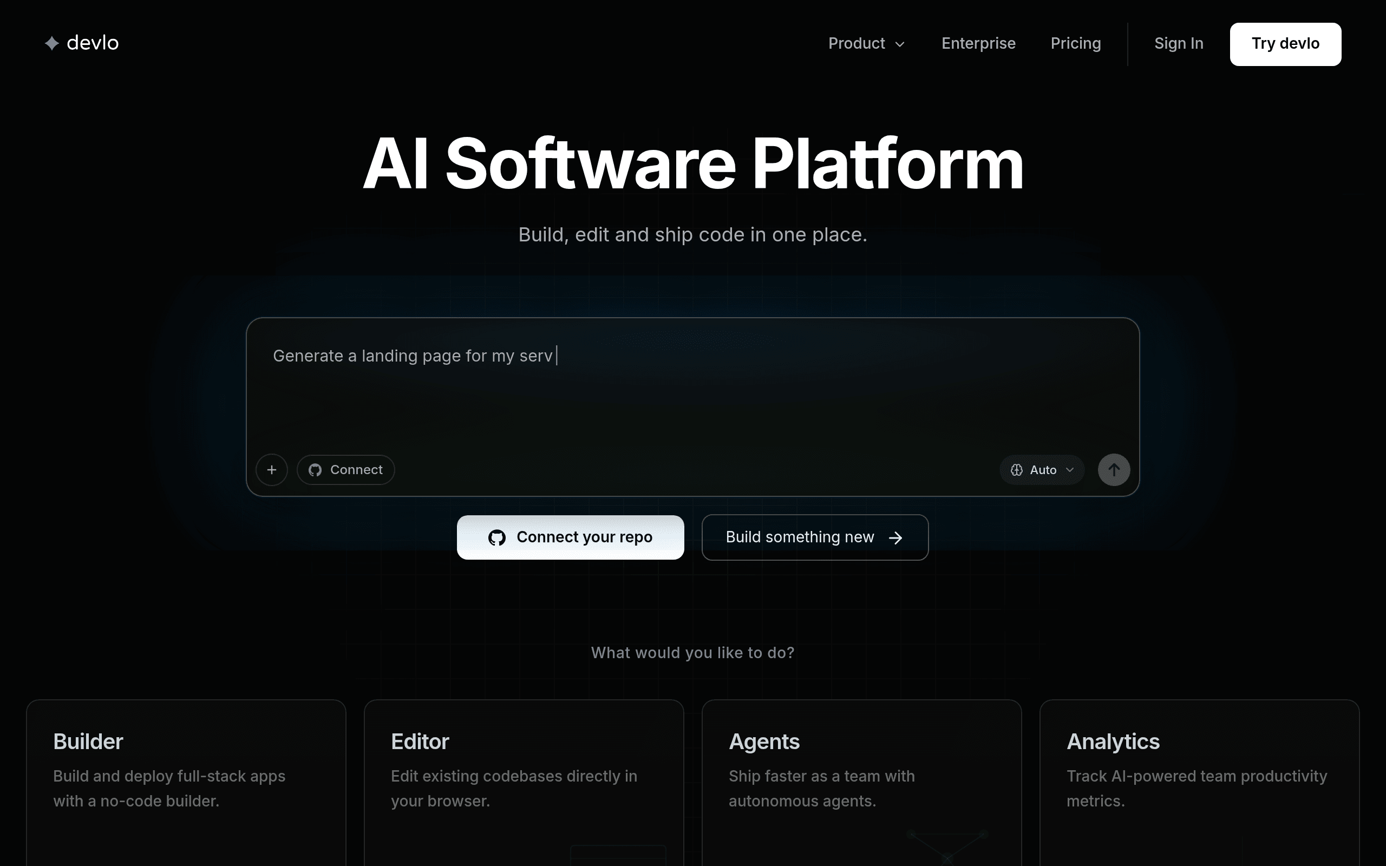Go to the Enterprise page

tap(978, 43)
